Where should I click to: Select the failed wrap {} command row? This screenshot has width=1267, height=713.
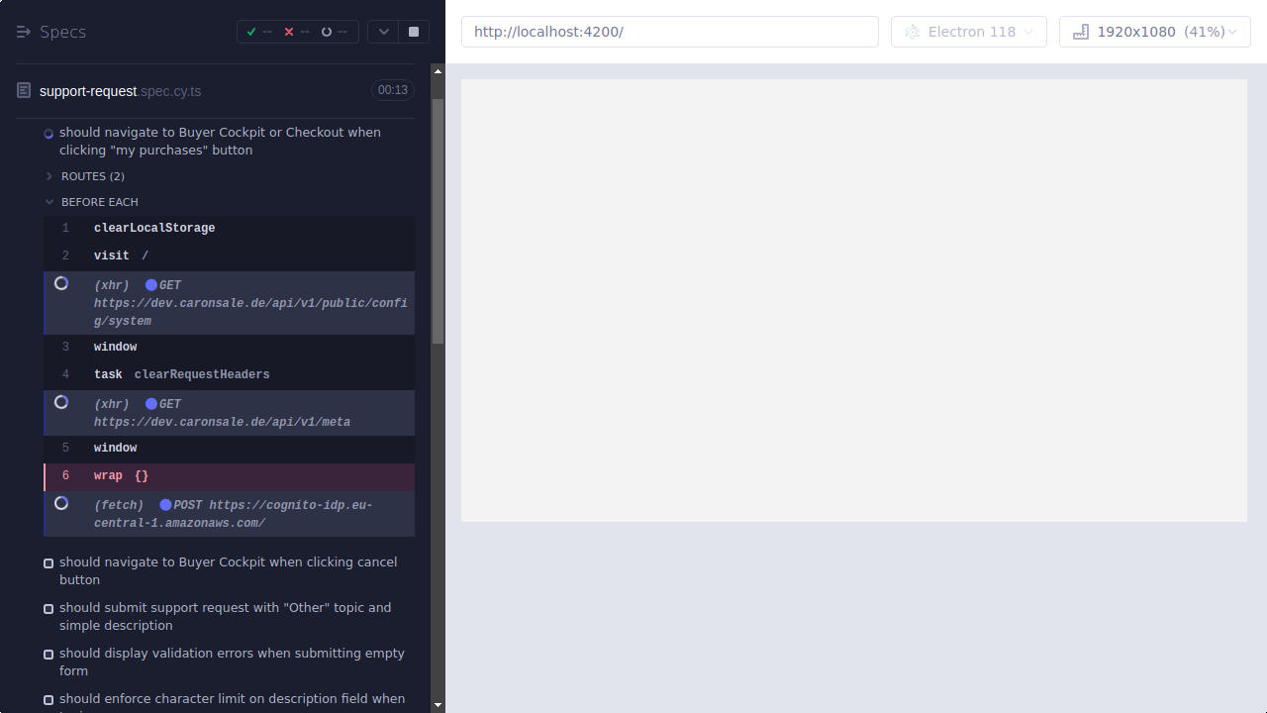pos(198,475)
